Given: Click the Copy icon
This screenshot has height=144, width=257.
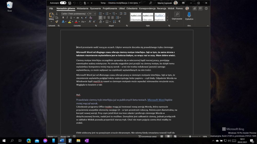Looking at the screenshot, I should tap(57, 18).
